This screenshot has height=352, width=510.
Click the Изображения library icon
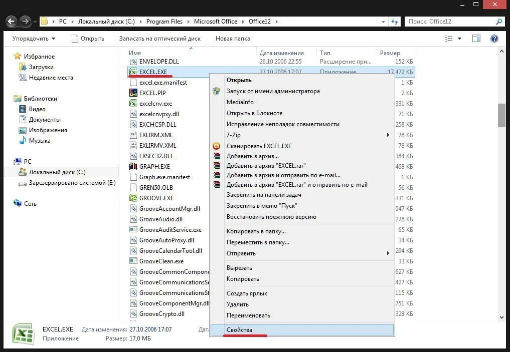click(23, 130)
